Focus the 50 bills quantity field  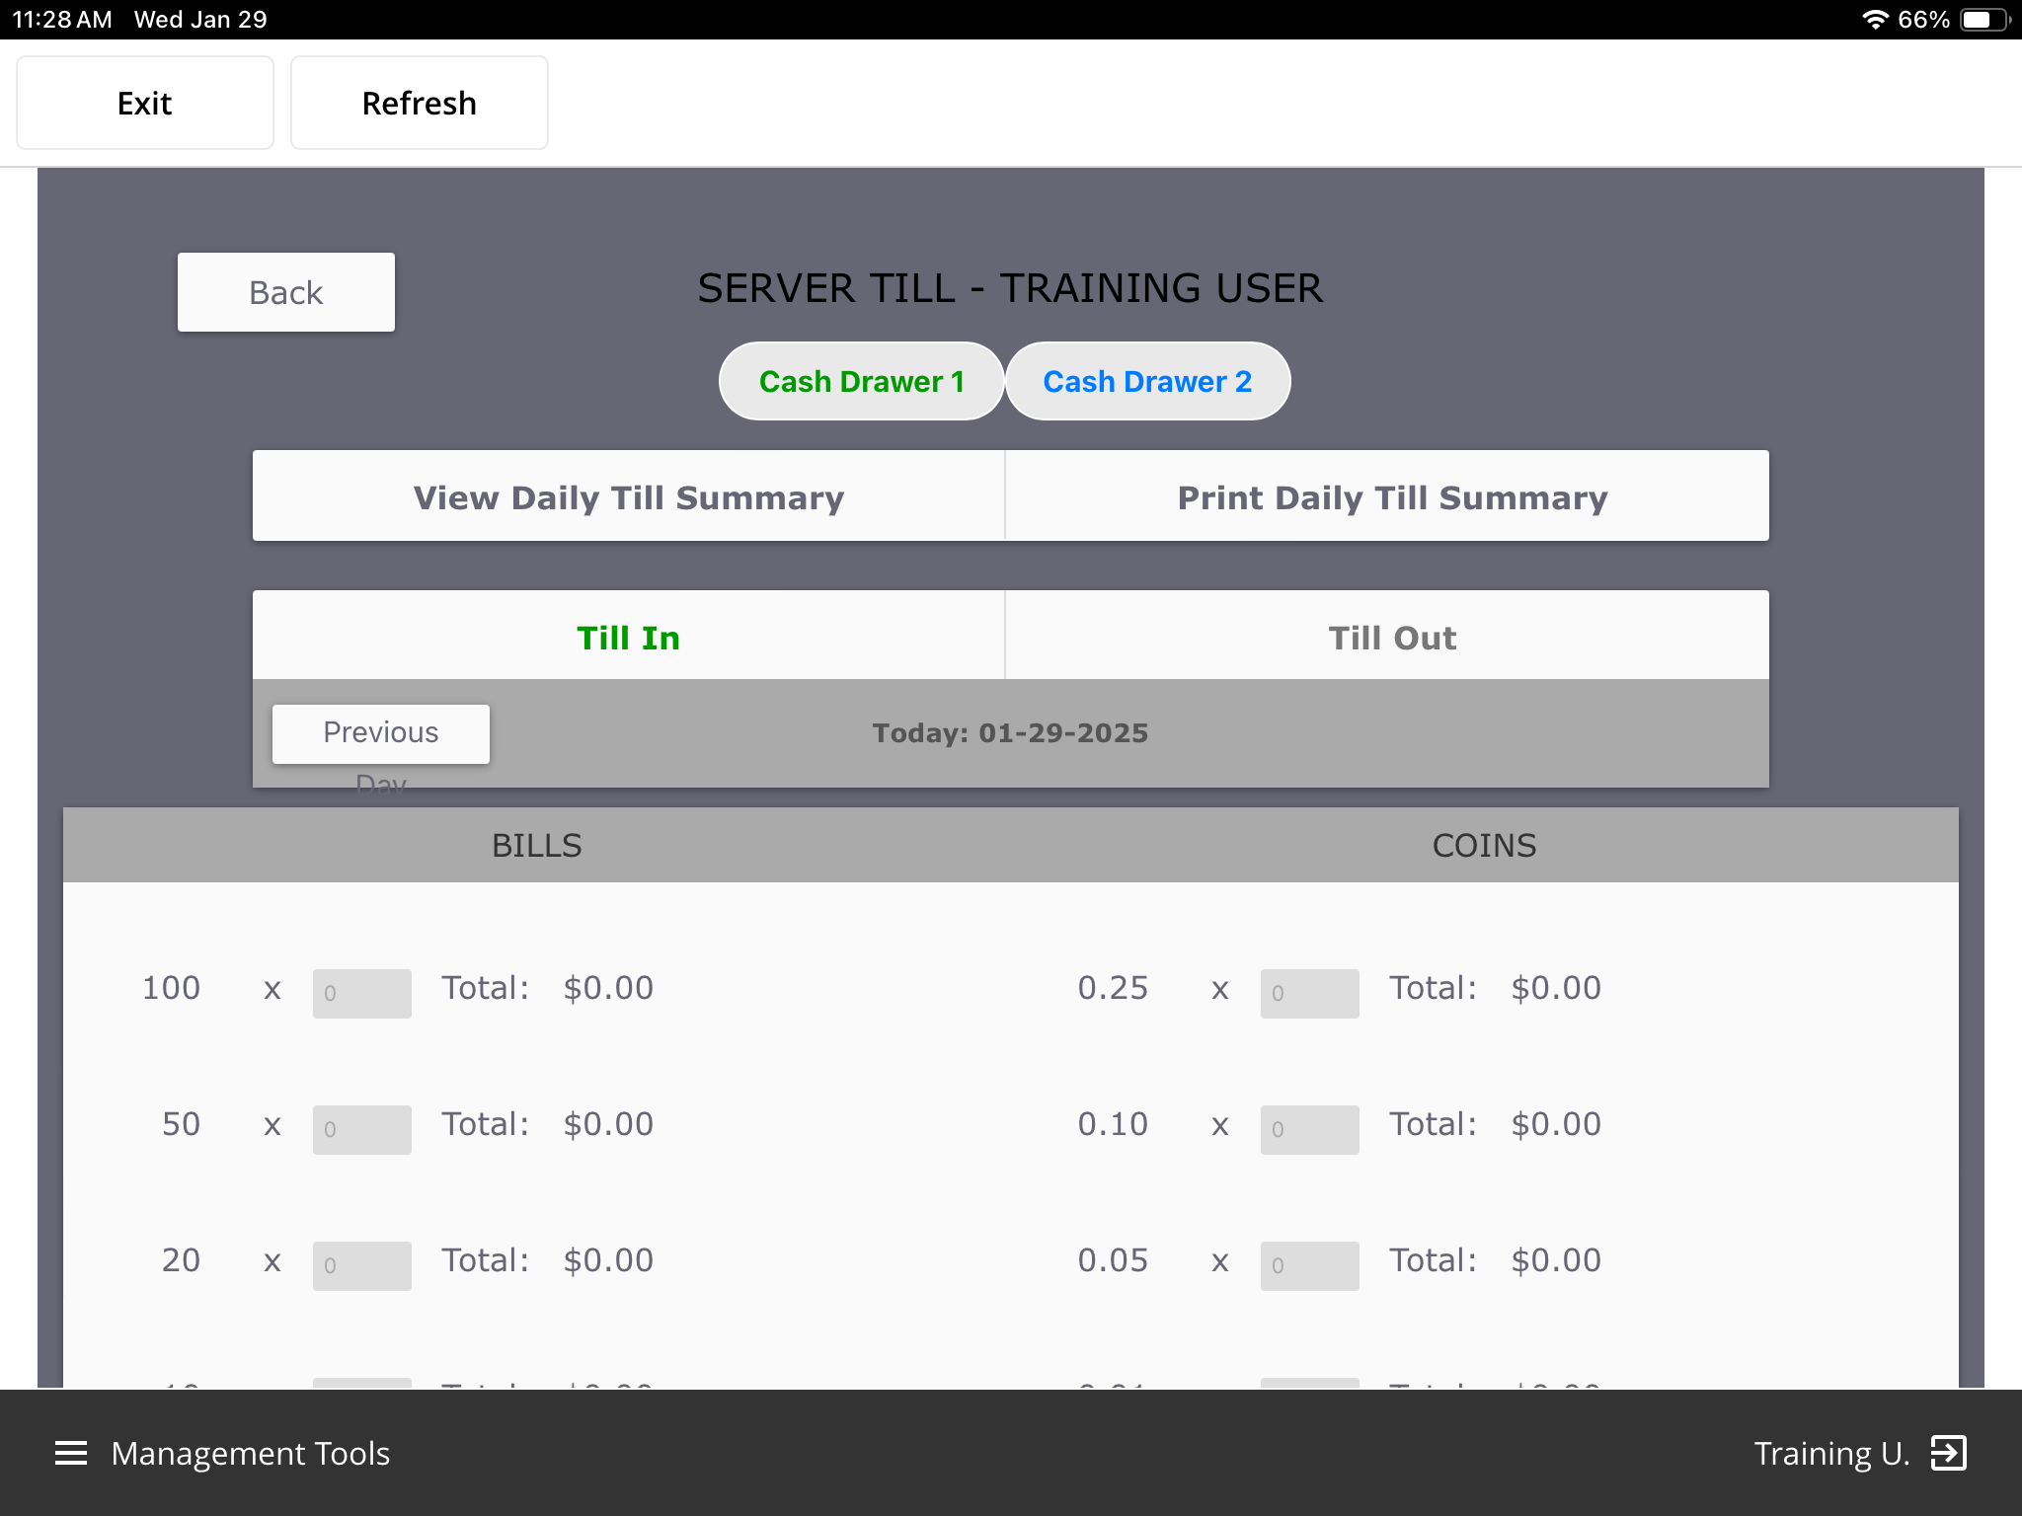tap(362, 1129)
